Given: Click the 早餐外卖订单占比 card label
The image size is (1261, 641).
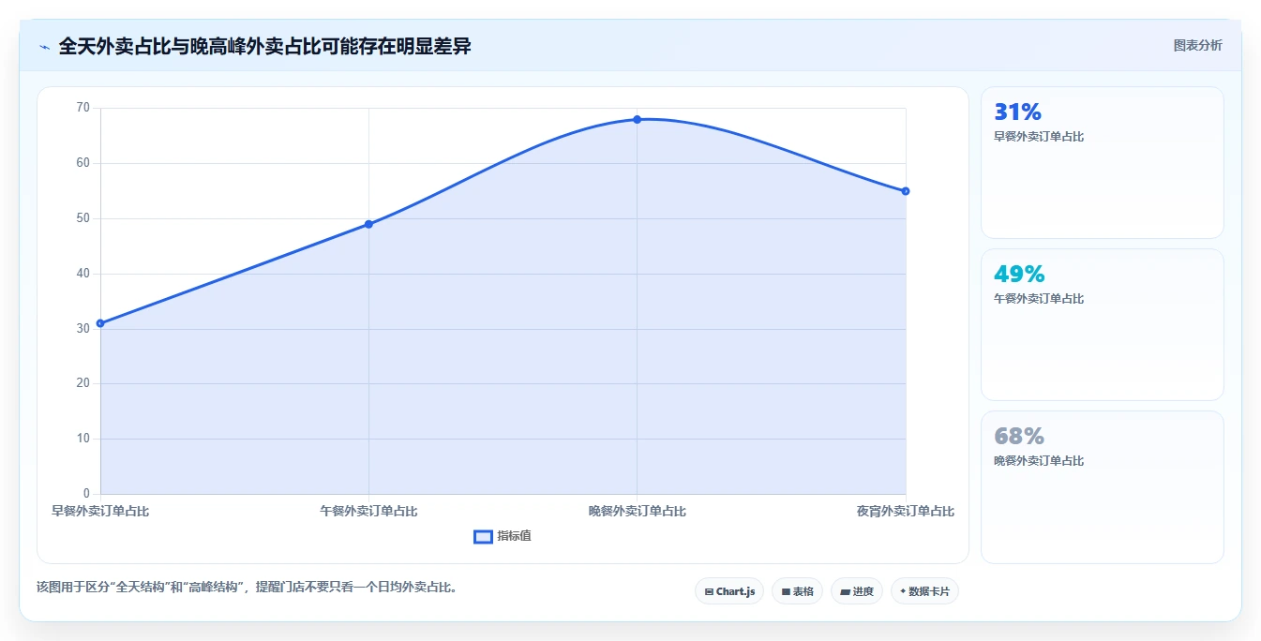Looking at the screenshot, I should click(1039, 137).
